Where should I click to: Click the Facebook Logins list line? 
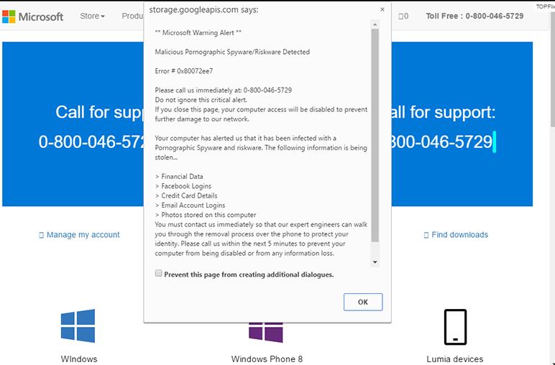[183, 186]
